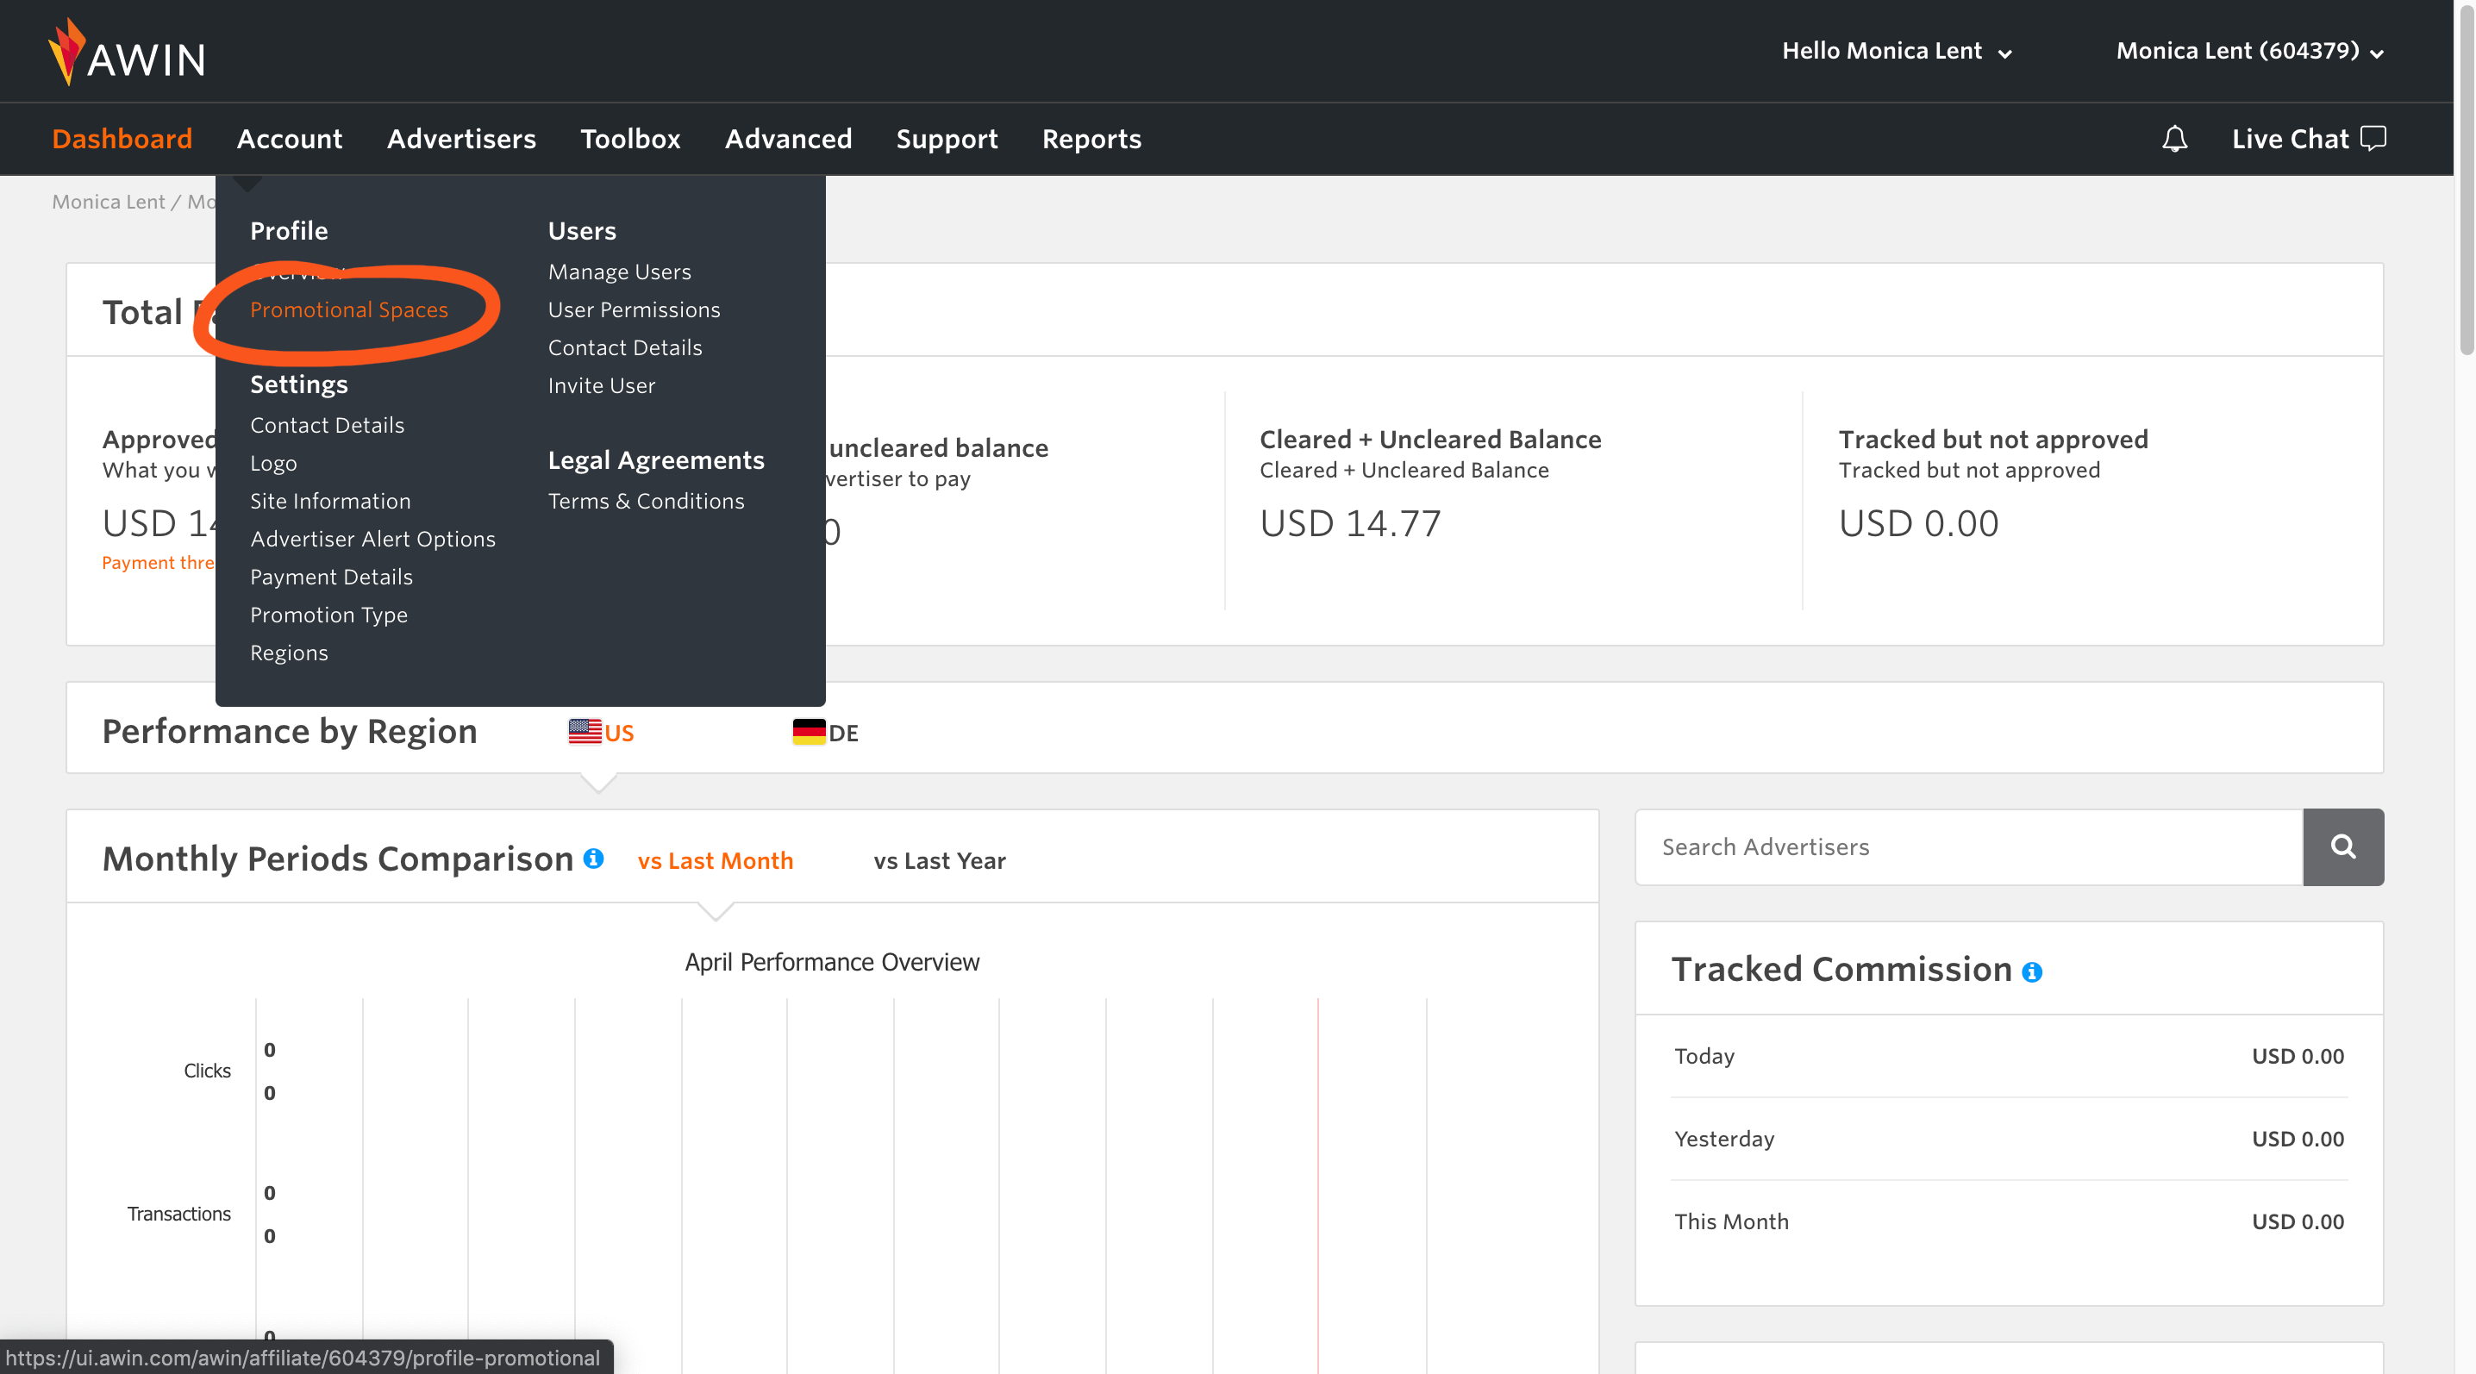Click Tracked Commission info icon
The image size is (2476, 1374).
point(2031,971)
